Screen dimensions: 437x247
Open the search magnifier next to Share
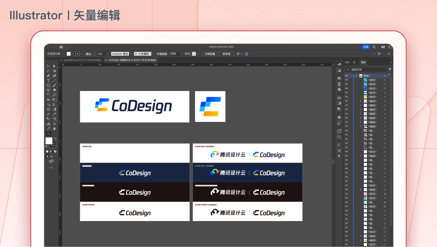click(x=374, y=47)
